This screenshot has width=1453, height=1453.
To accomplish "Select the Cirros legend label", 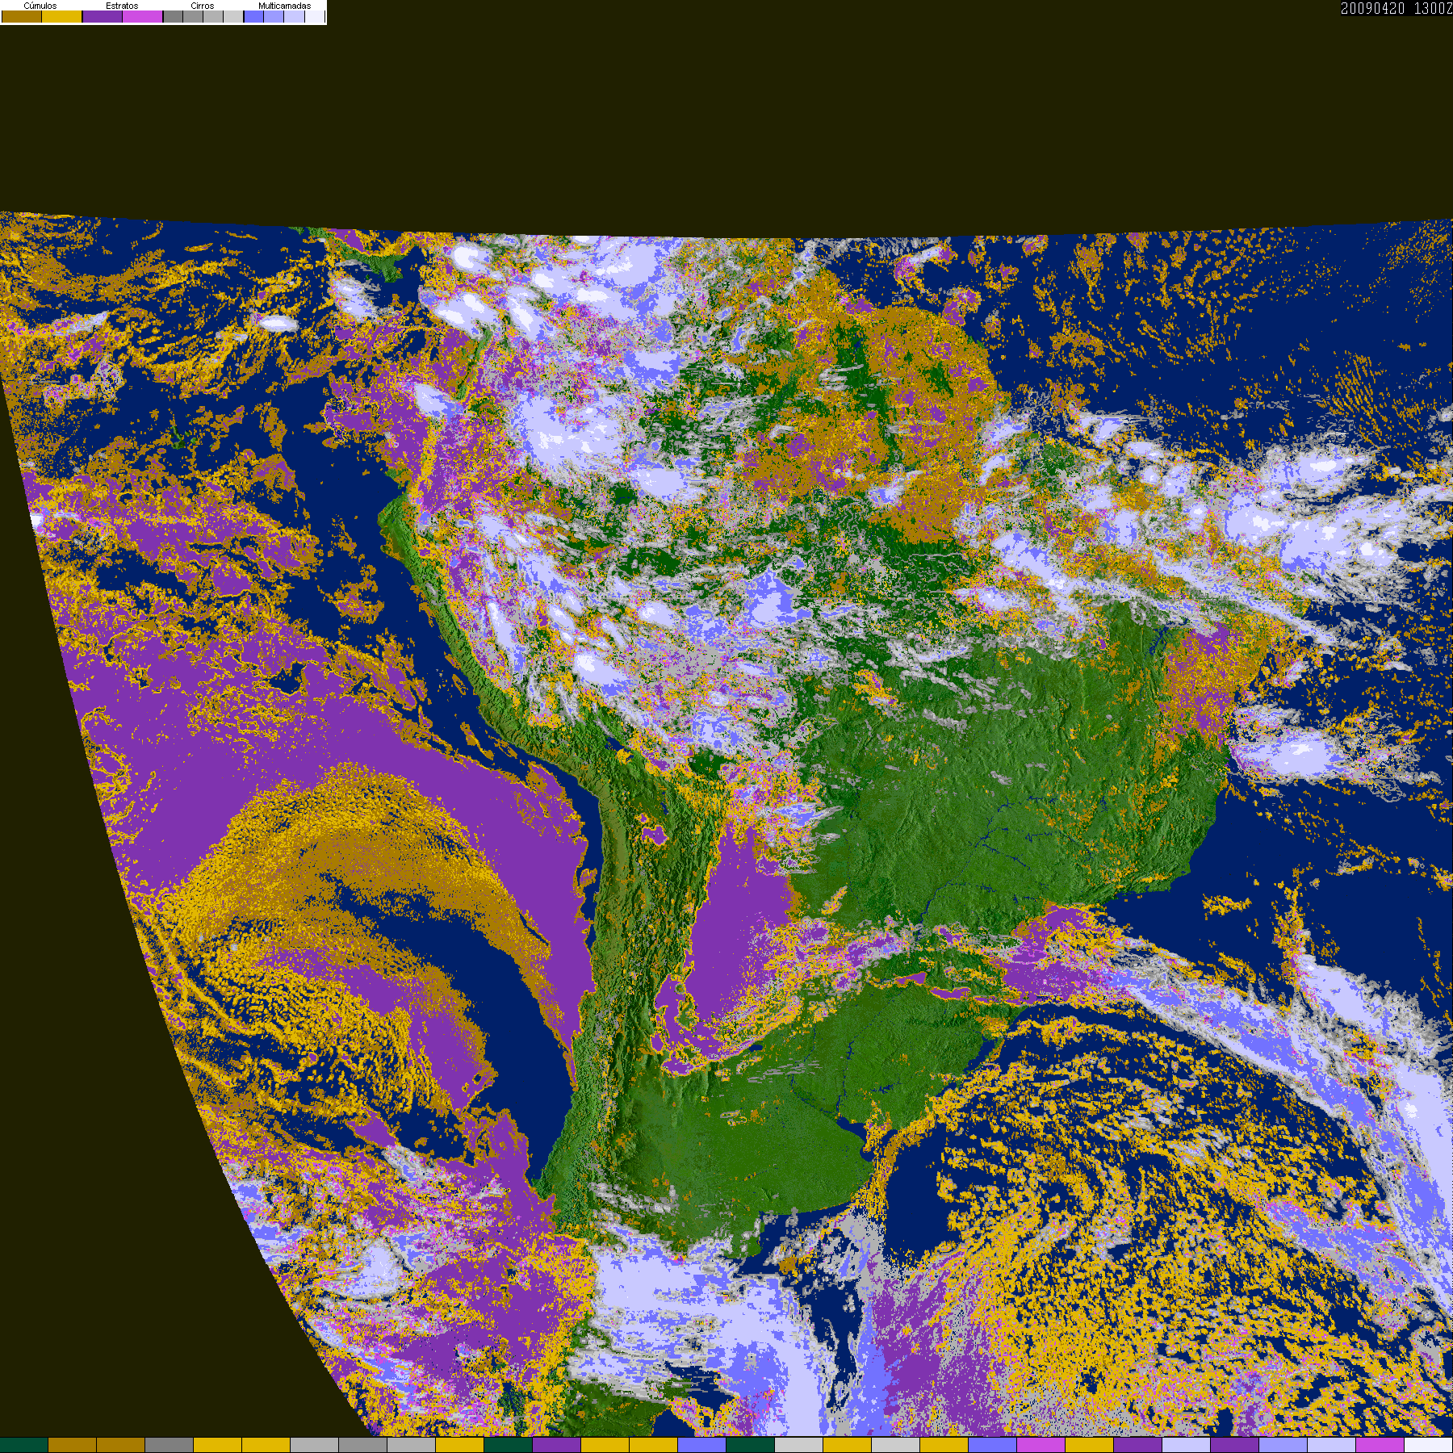I will point(202,6).
